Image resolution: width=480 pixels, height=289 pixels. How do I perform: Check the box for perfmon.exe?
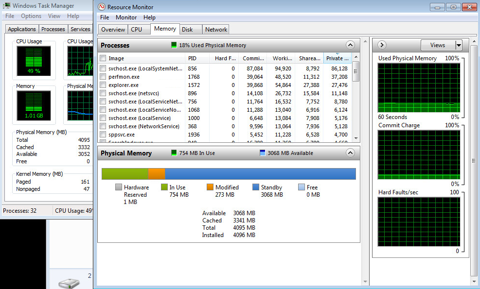click(x=103, y=77)
